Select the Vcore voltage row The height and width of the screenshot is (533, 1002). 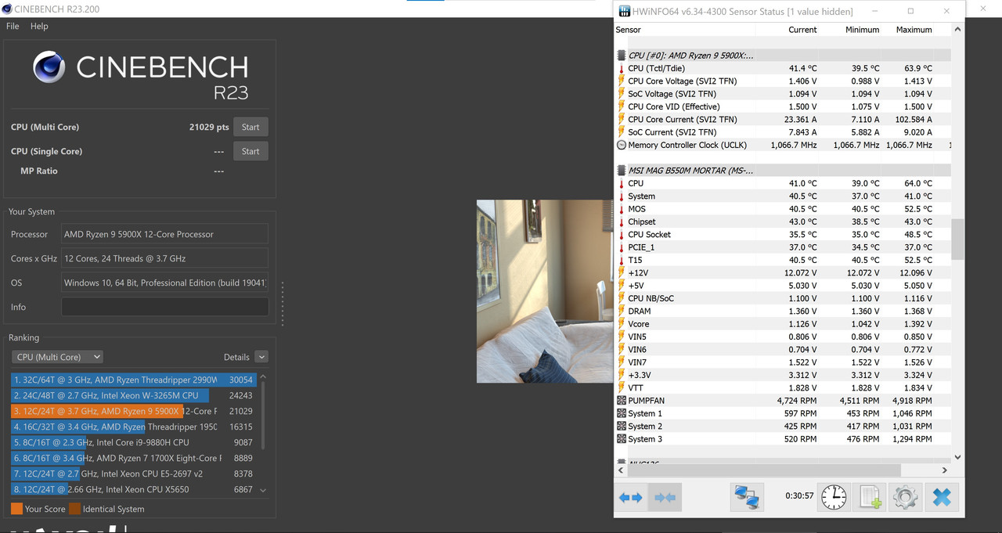(784, 324)
